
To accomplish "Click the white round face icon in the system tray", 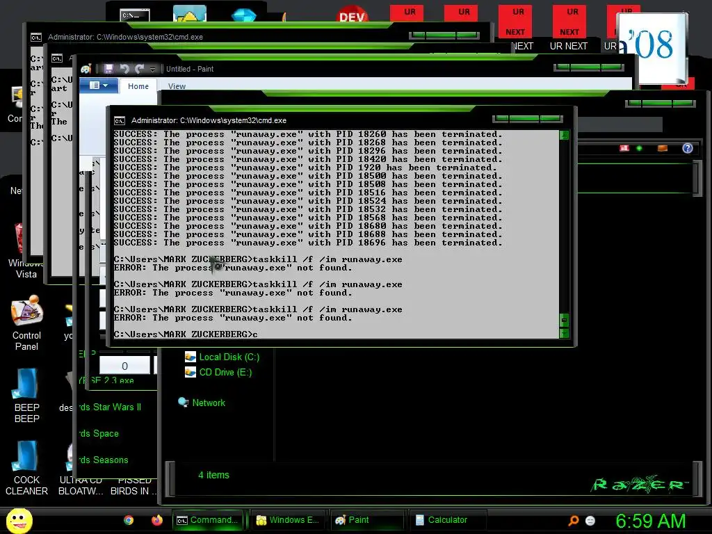I will [x=590, y=521].
